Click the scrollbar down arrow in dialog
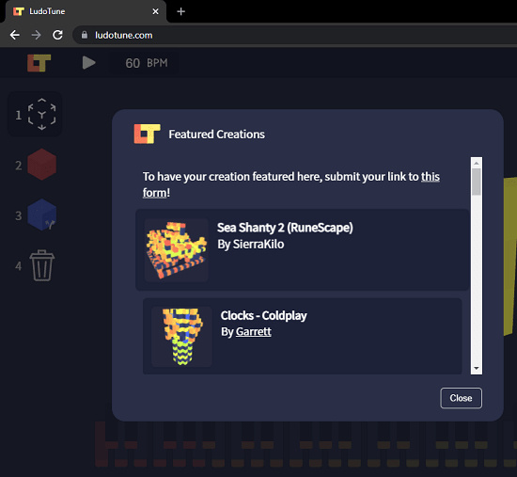Viewport: 517px width, 477px height. 477,369
